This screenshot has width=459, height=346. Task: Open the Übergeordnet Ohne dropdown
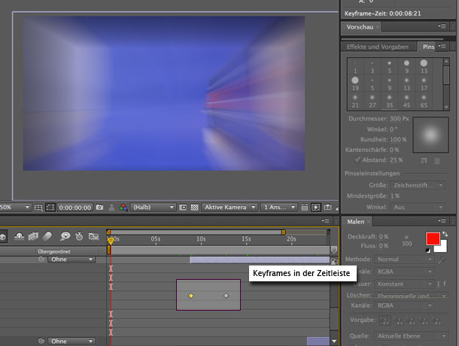coord(71,259)
